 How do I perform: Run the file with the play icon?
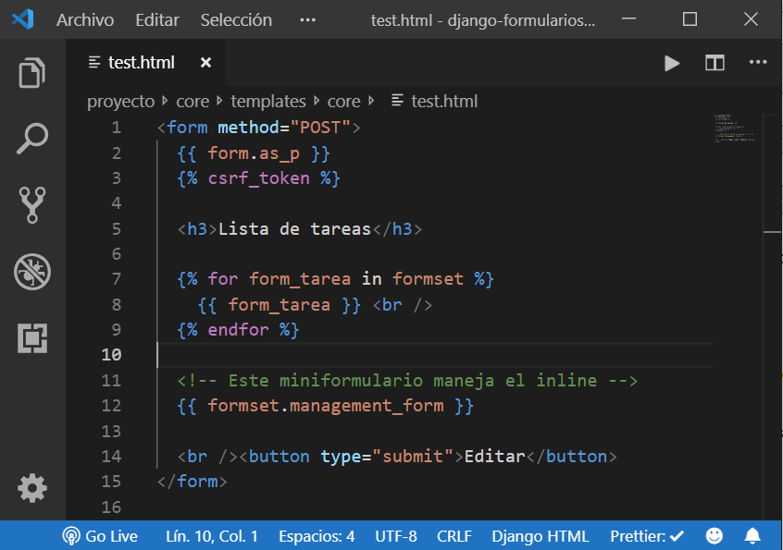click(x=672, y=64)
